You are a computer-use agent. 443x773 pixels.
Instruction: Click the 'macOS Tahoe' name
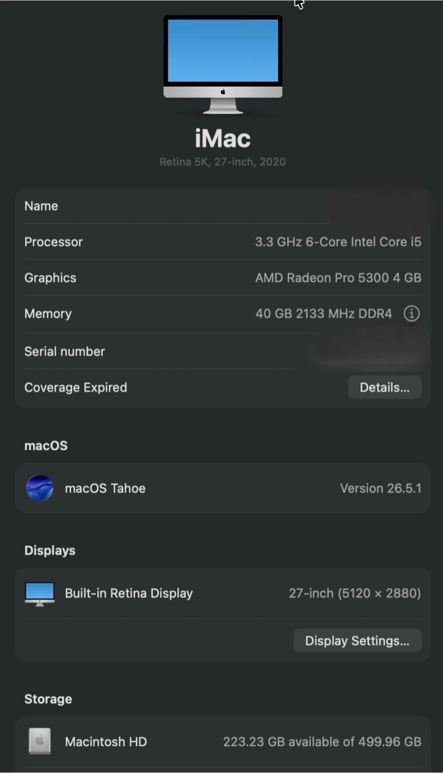[x=105, y=488]
